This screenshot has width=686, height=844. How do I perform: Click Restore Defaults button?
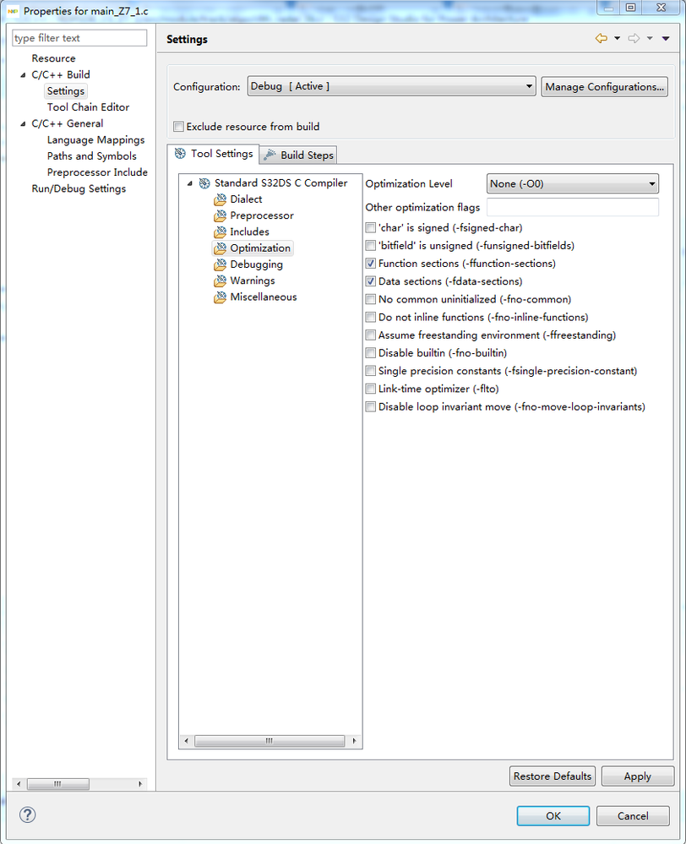pyautogui.click(x=553, y=776)
